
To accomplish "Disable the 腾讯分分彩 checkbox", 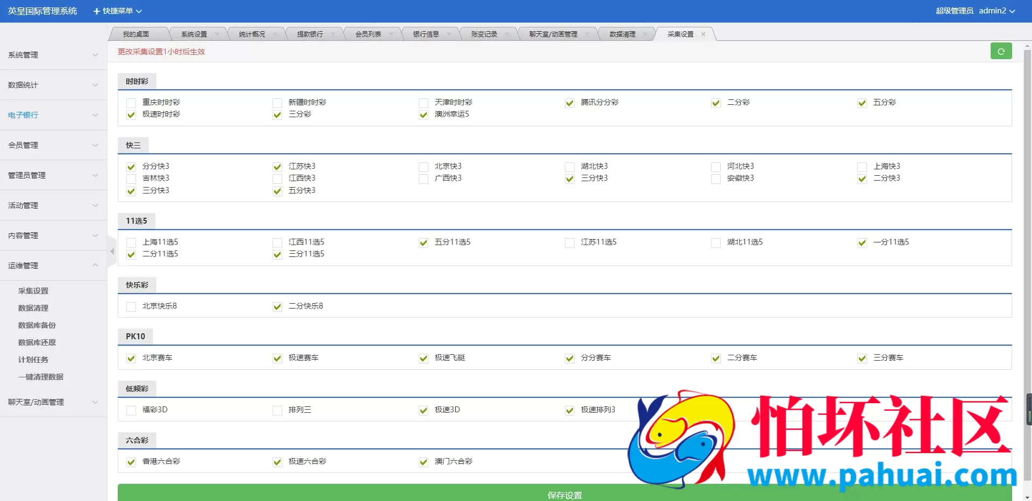I will tap(569, 103).
